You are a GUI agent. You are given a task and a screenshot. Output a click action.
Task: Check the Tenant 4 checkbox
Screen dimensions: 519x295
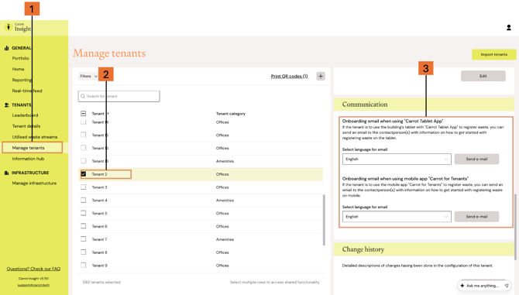click(x=84, y=200)
